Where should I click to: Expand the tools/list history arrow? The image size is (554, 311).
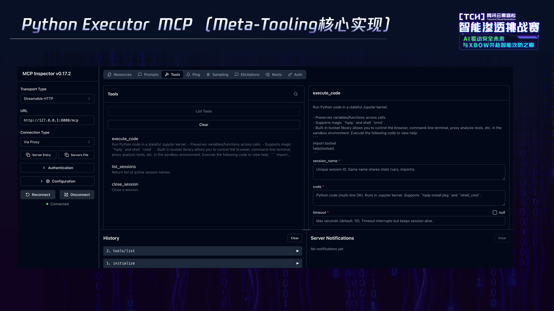coord(297,251)
